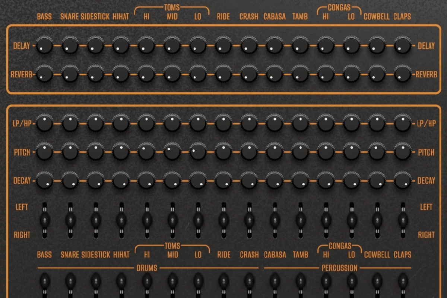
Task: Click the Tamb Delay knob
Action: coord(300,46)
